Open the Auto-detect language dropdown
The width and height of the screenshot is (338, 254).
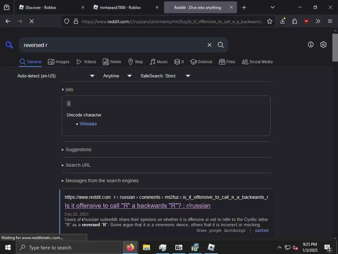(x=56, y=76)
